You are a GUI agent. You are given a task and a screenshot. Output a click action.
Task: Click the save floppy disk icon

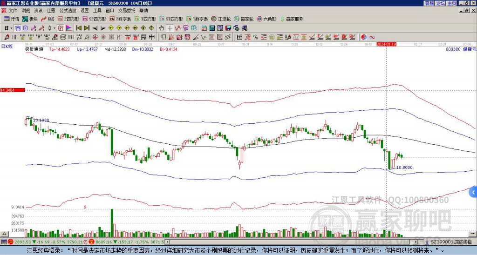tap(228, 28)
